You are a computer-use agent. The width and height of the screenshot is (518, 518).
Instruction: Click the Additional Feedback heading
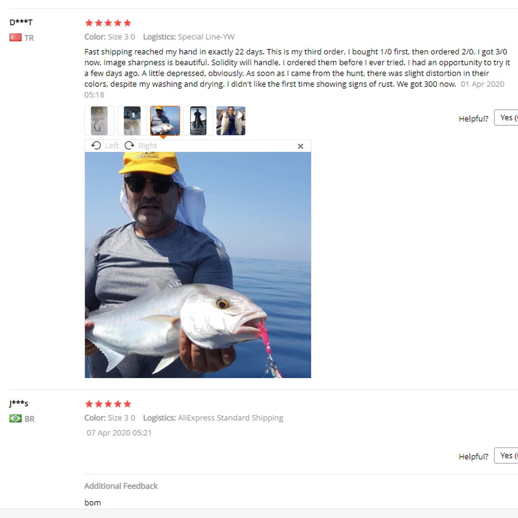pos(121,486)
